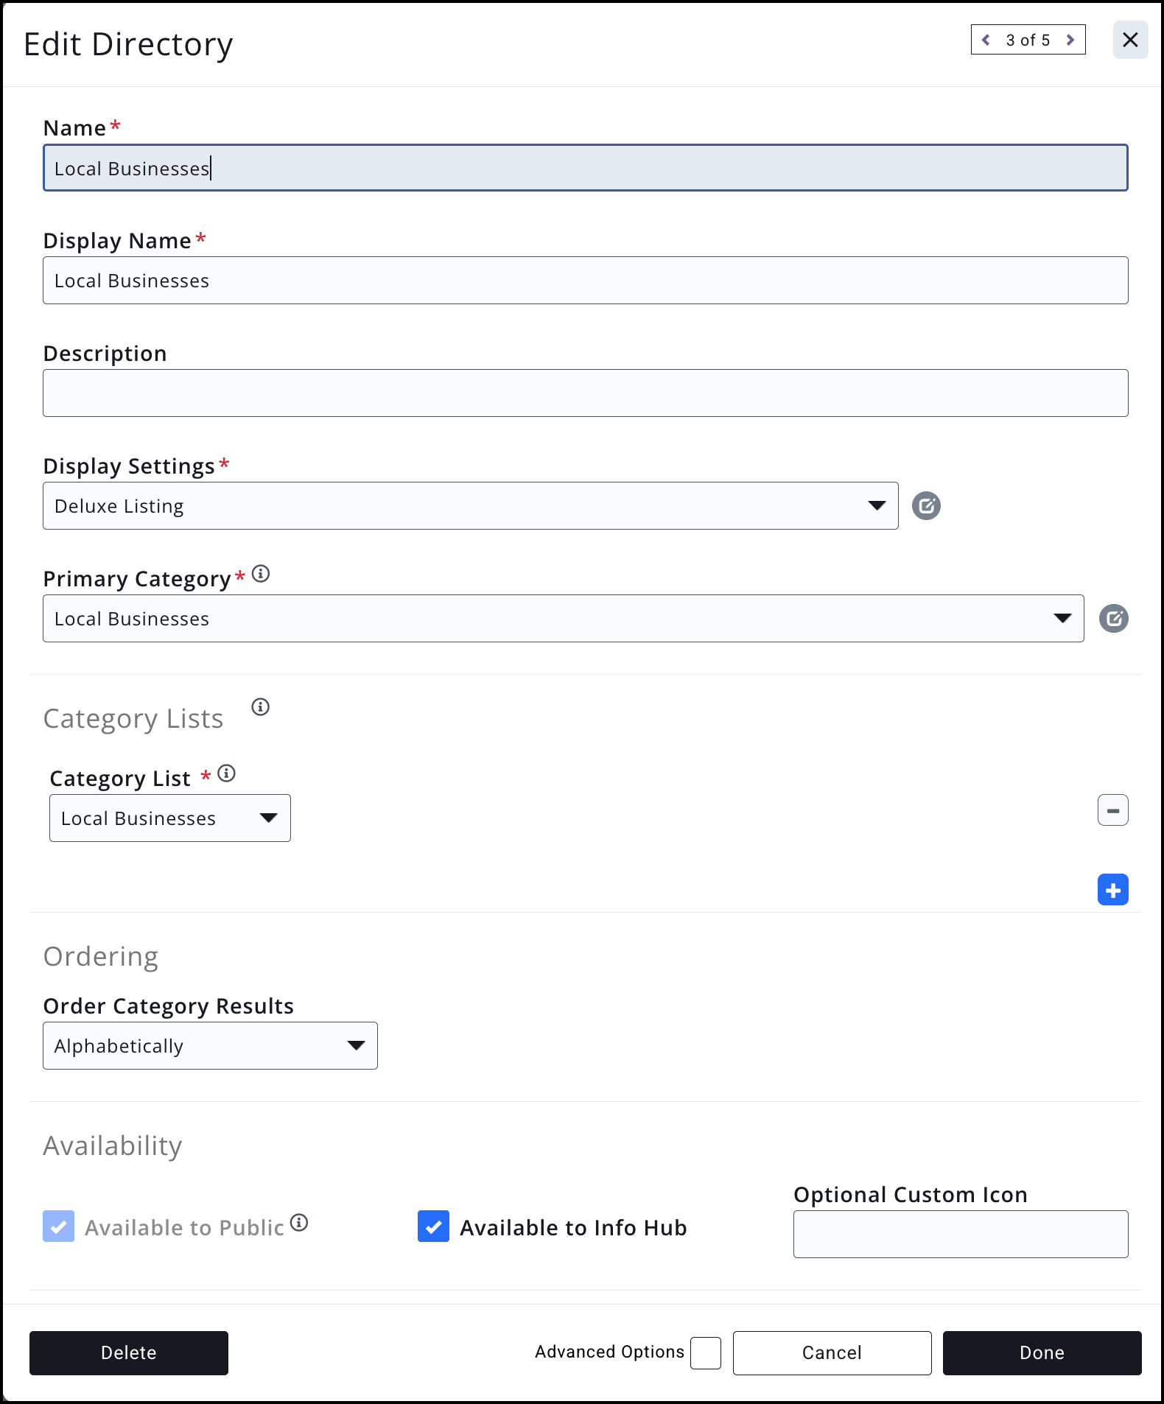The width and height of the screenshot is (1164, 1404).
Task: Expand the Primary Category dropdown
Action: [x=563, y=619]
